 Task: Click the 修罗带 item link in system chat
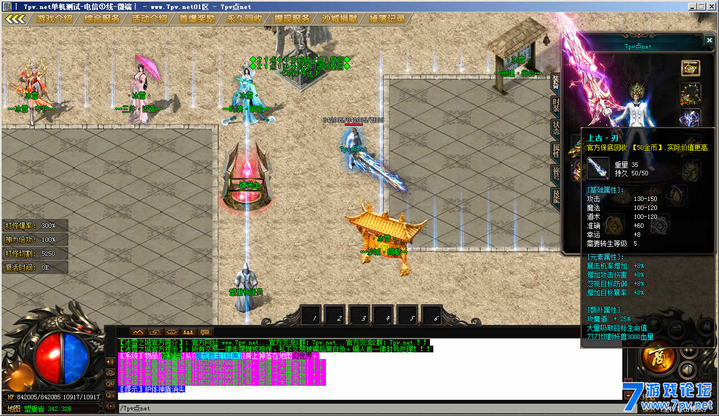[171, 356]
